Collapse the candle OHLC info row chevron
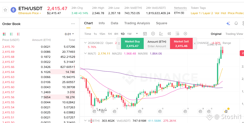The image size is (244, 123). point(85,43)
